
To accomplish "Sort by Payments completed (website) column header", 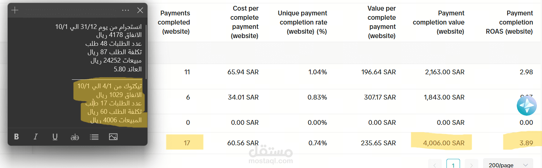I will point(174,22).
